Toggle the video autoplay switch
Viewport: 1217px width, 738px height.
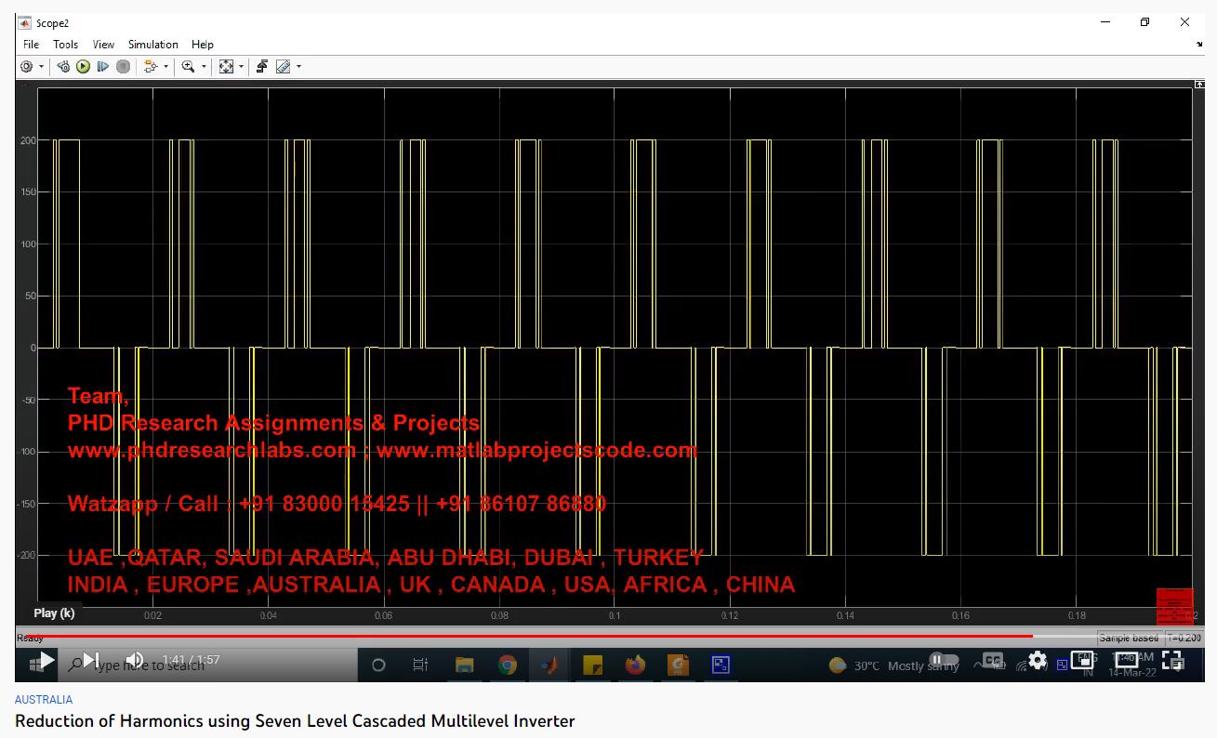click(945, 660)
